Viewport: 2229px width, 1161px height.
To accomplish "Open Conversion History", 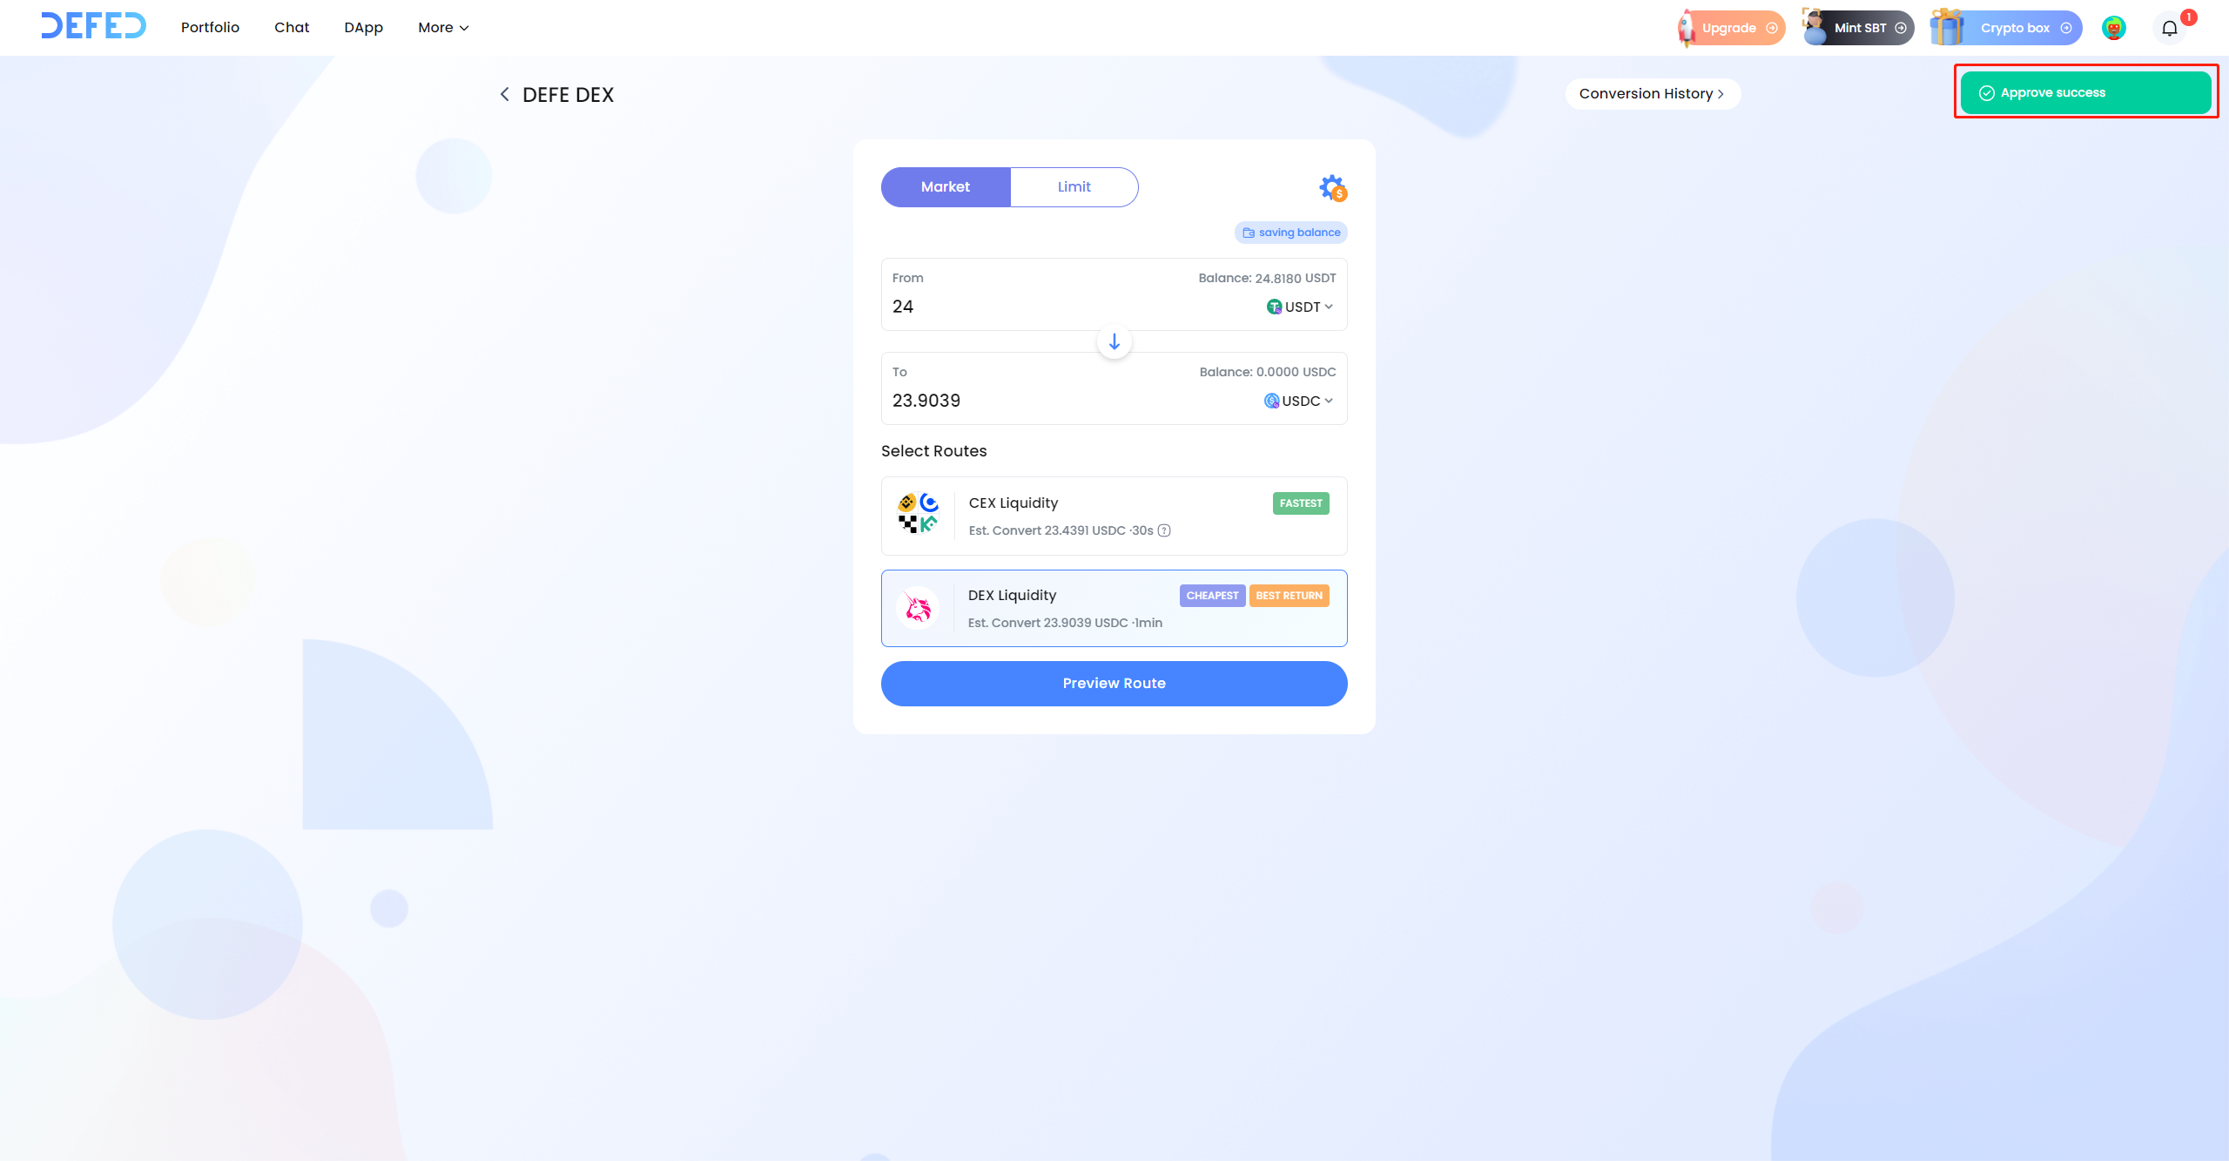I will pyautogui.click(x=1651, y=94).
